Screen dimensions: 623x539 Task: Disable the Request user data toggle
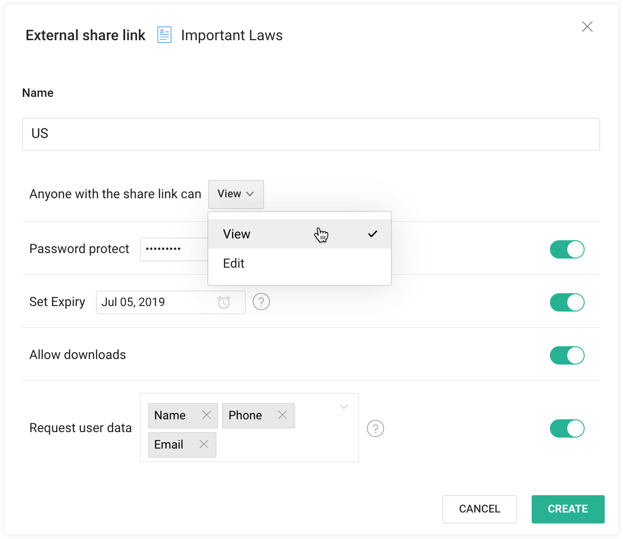[567, 428]
